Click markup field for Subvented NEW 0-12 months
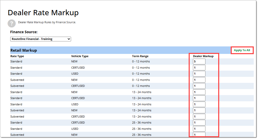This screenshot has height=139, width=258. [x=199, y=80]
